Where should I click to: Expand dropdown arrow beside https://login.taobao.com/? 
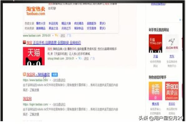click(50, 104)
